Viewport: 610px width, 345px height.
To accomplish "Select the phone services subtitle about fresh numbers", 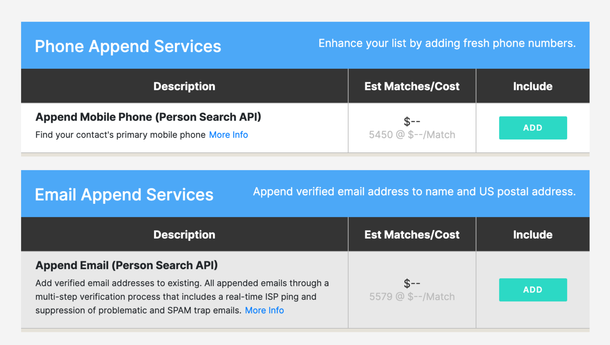I will click(447, 43).
